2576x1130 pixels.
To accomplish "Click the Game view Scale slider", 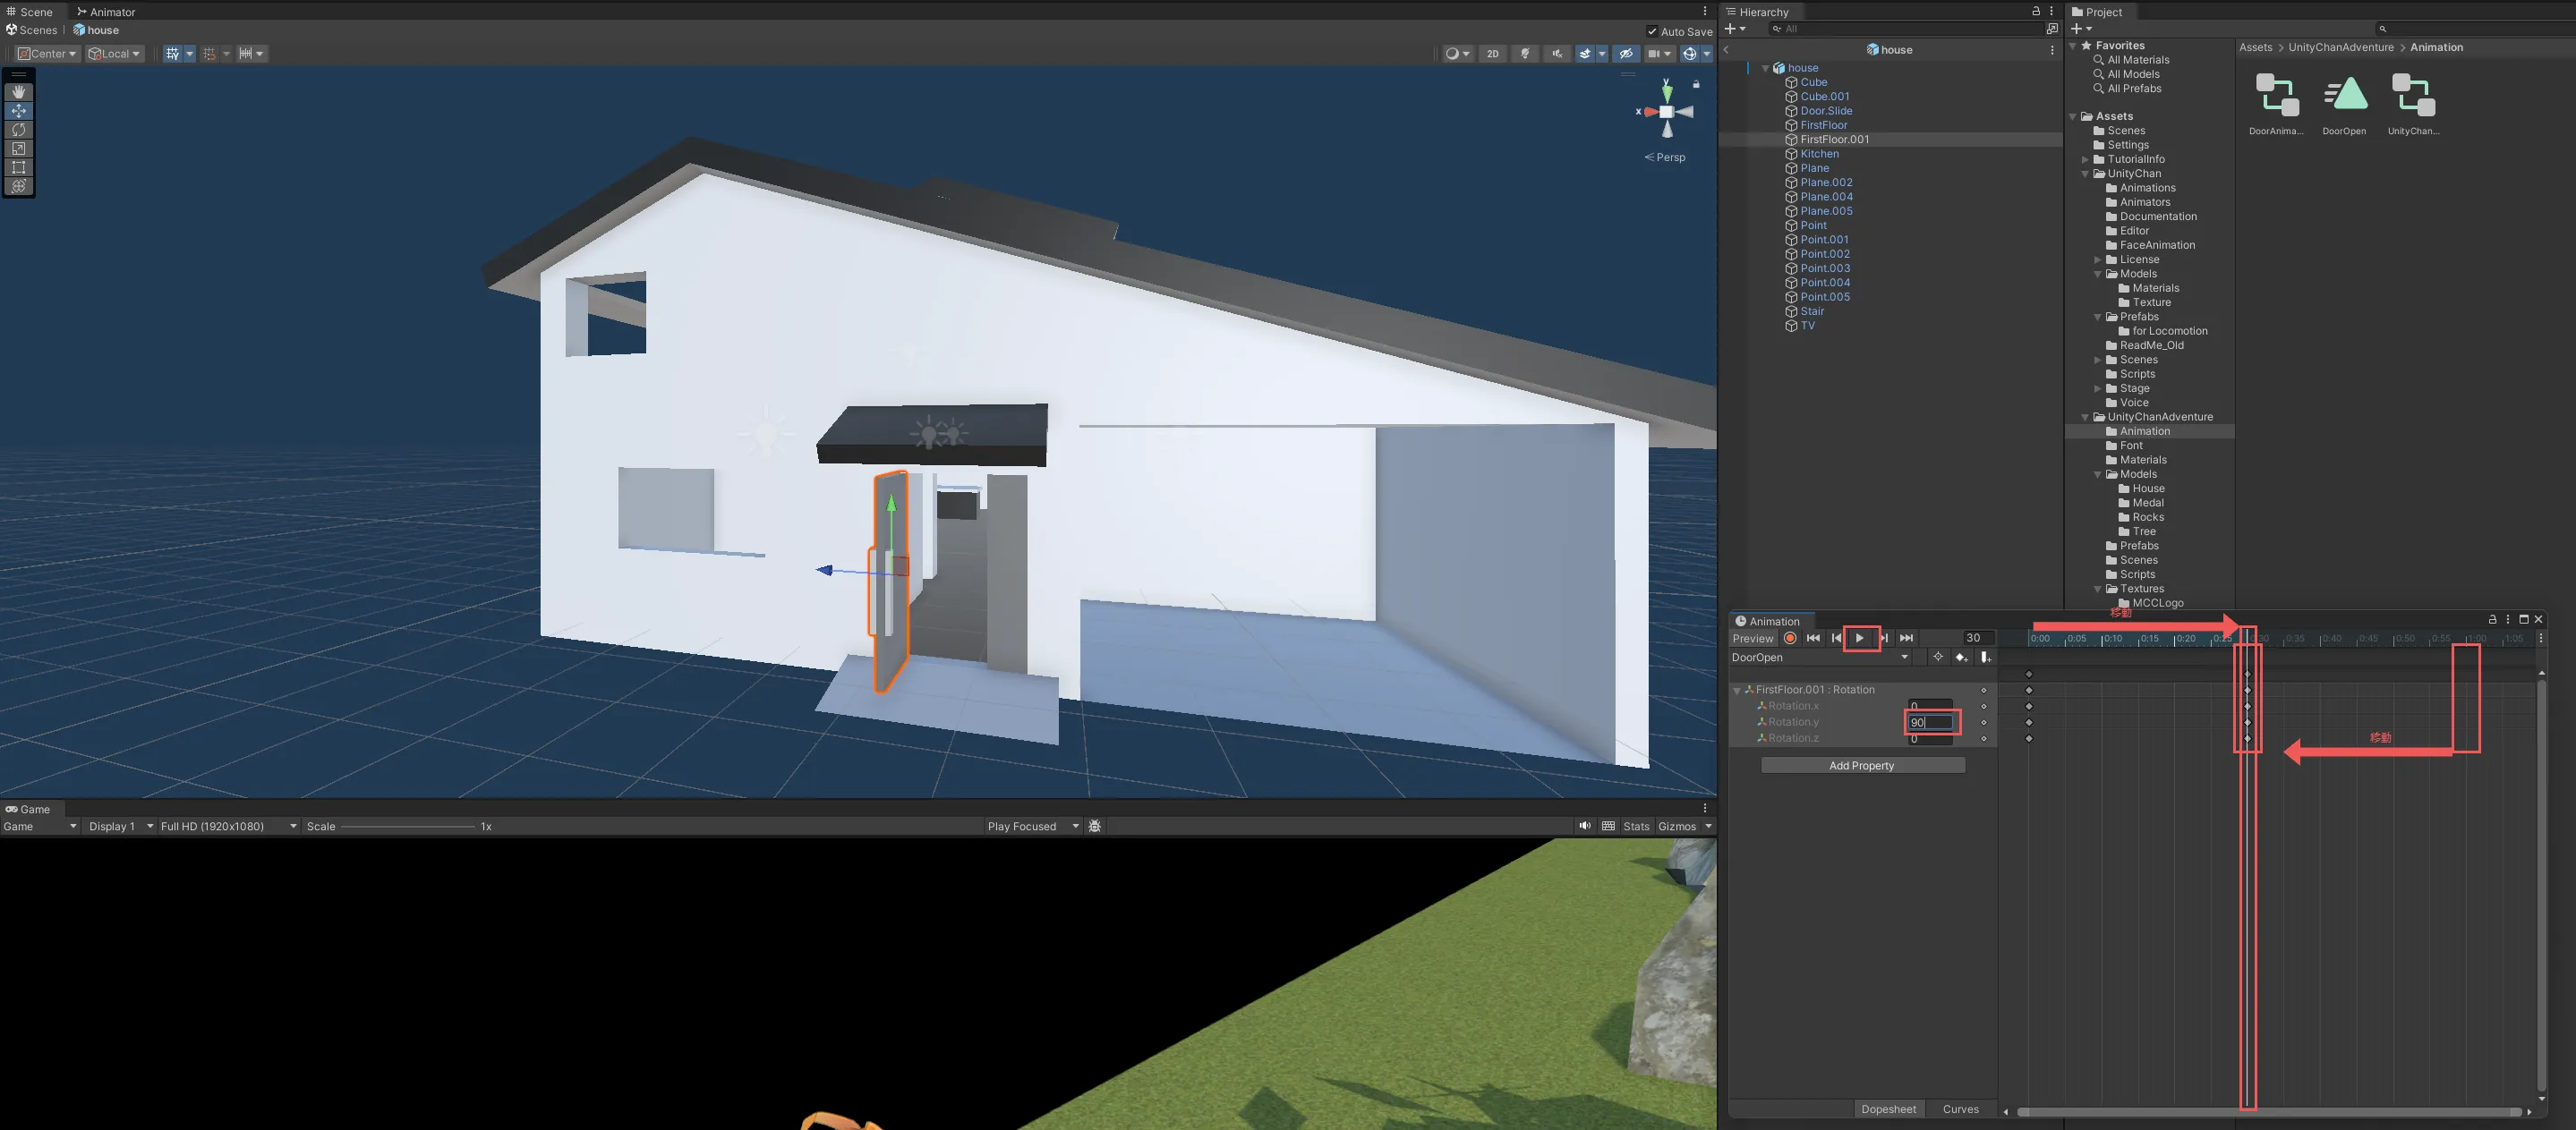I will tap(407, 826).
